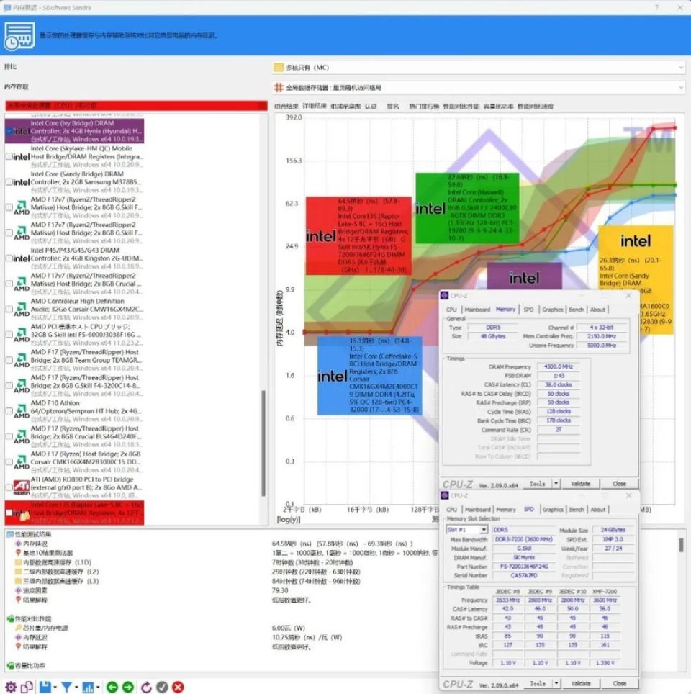Click the blue bar chart icon
Image resolution: width=691 pixels, height=694 pixels.
pyautogui.click(x=88, y=687)
